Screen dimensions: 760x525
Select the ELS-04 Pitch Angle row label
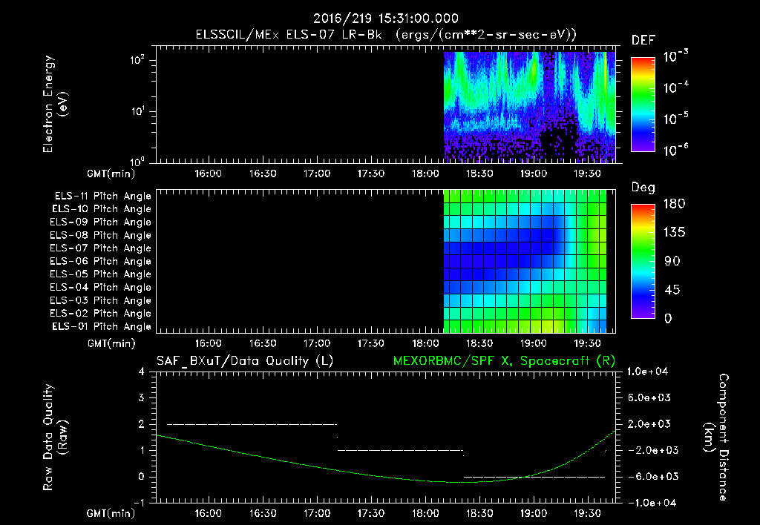(101, 288)
